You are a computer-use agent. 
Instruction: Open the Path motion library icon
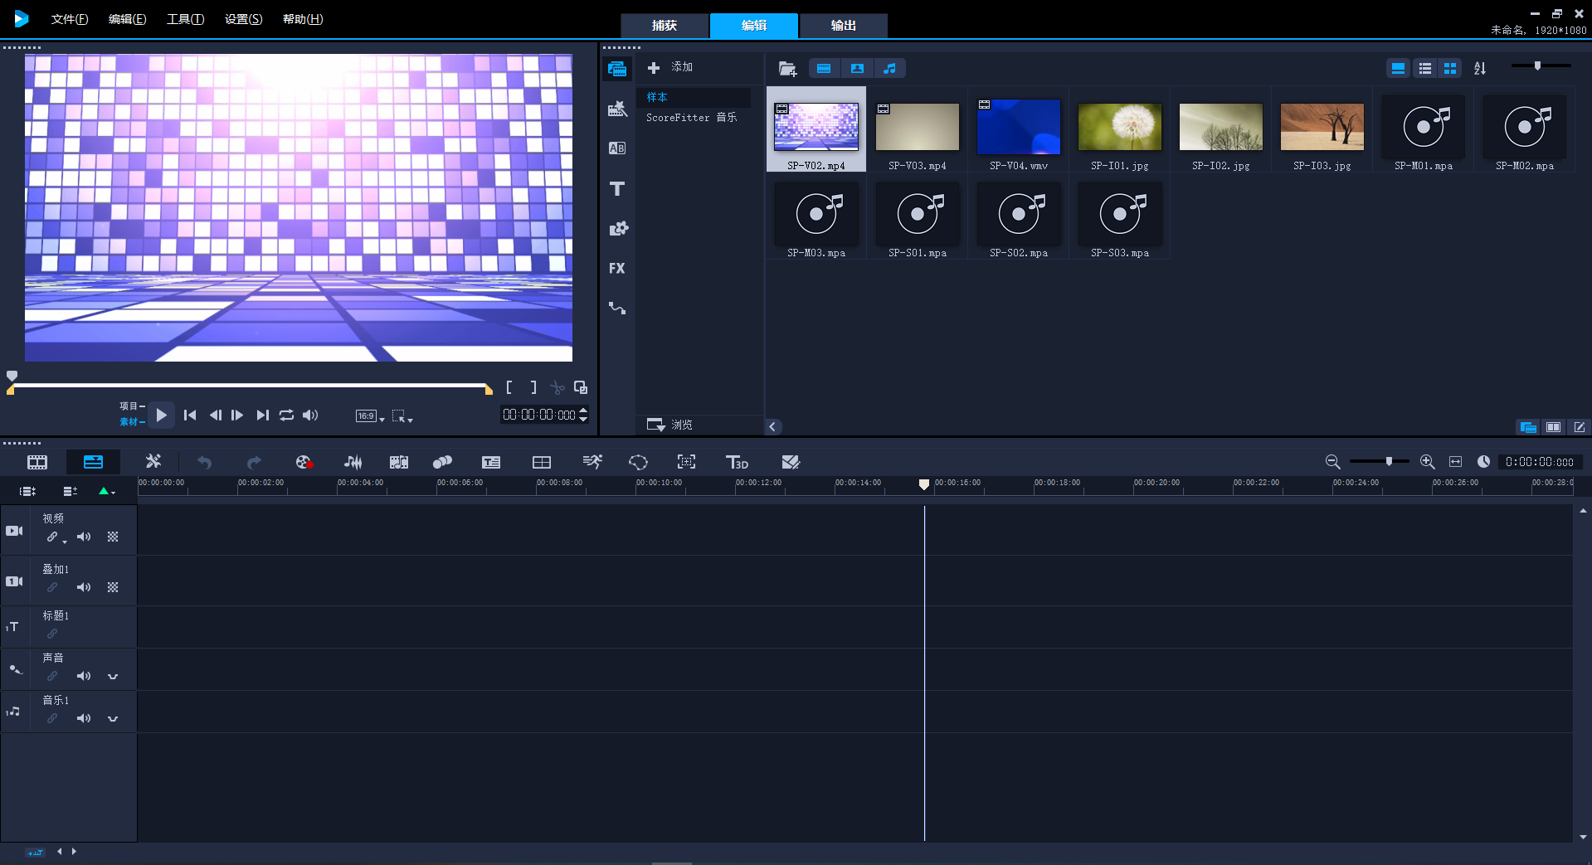617,309
